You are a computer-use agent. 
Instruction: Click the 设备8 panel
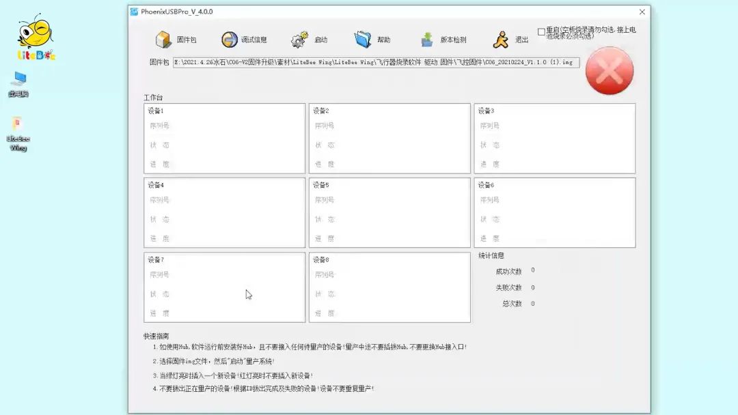pos(389,287)
